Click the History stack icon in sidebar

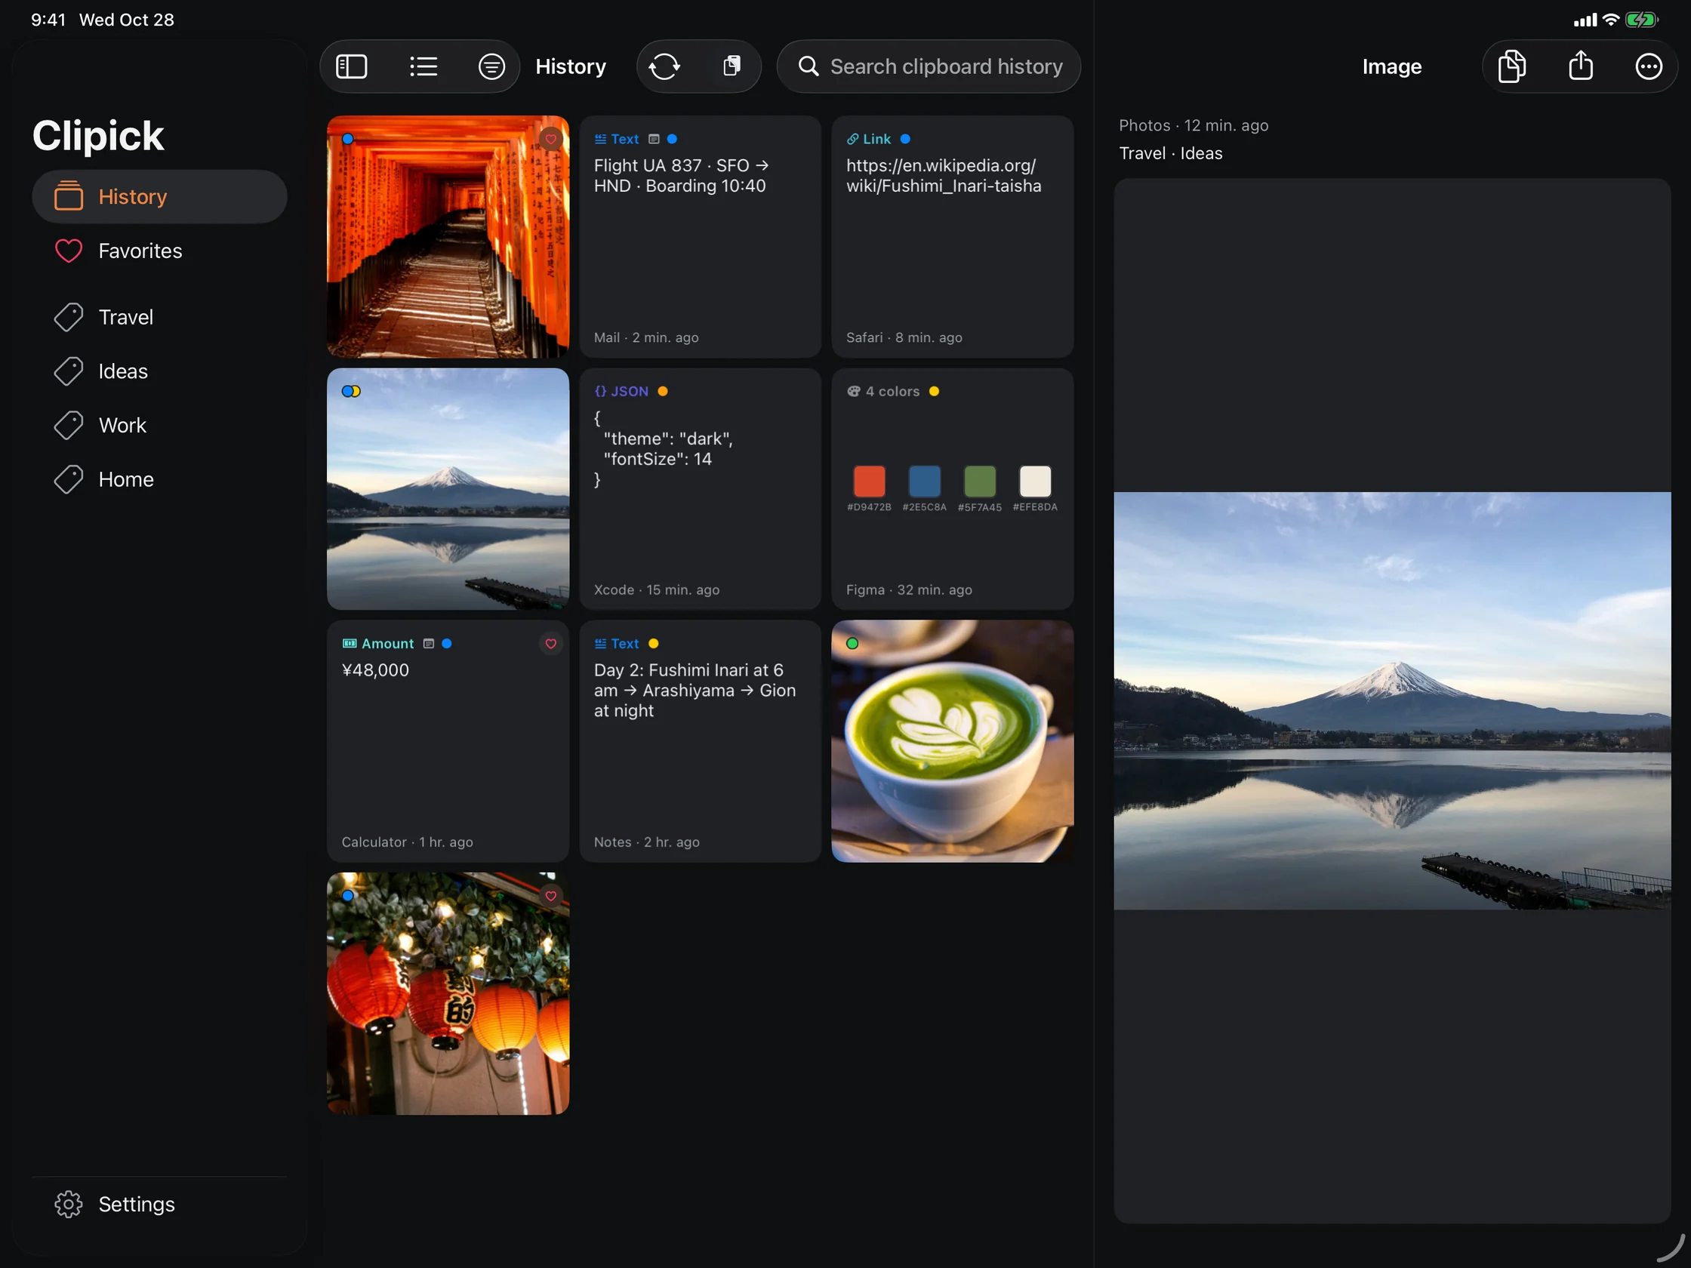pos(69,195)
